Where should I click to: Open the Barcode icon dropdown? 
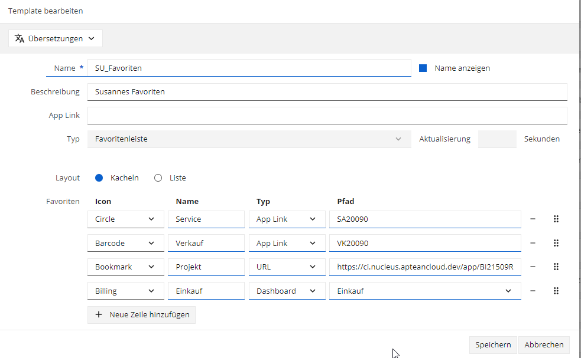126,243
